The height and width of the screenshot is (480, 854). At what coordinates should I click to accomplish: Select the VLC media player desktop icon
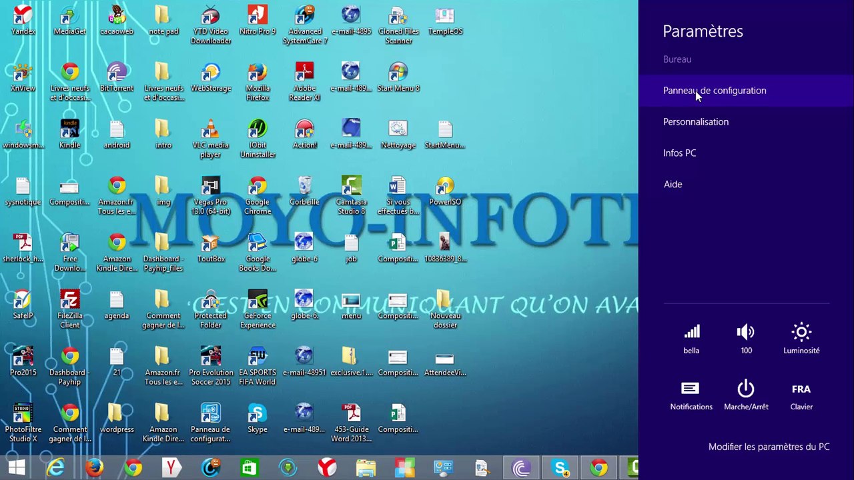coord(210,139)
